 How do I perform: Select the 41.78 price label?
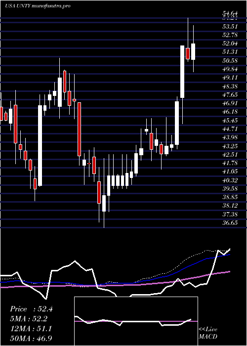(x=230, y=163)
